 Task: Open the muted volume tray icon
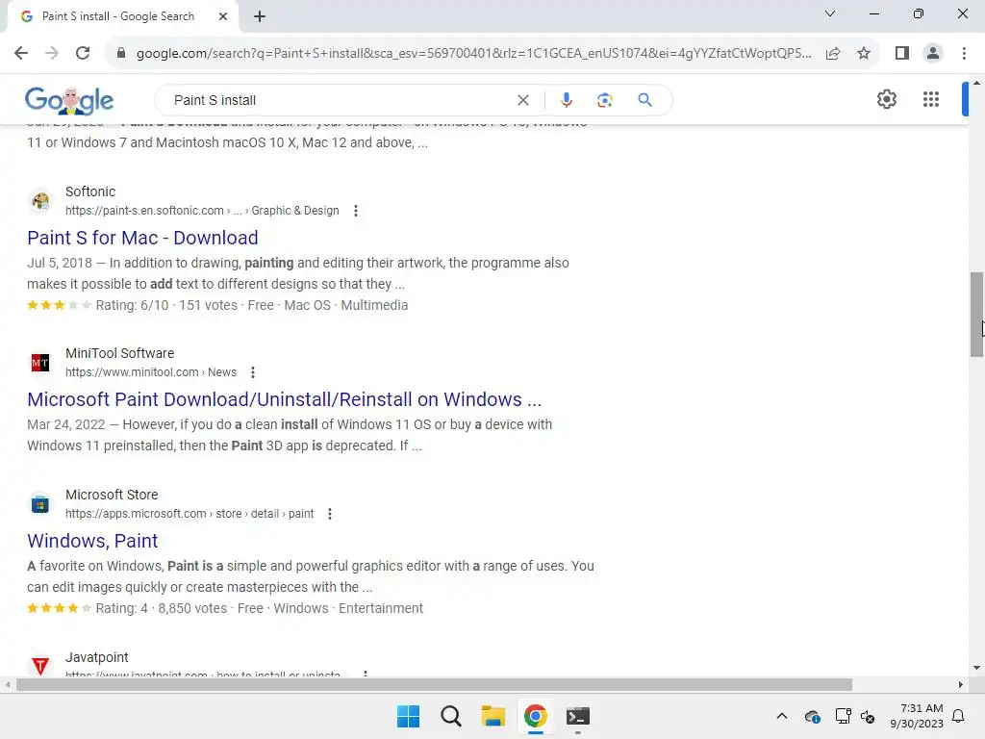point(868,716)
